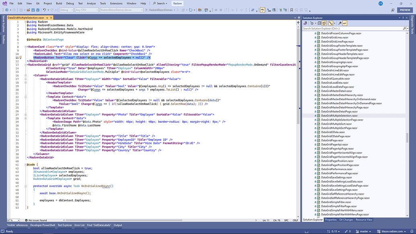
Task: Save all open files via Save All icon
Action: (37, 10)
